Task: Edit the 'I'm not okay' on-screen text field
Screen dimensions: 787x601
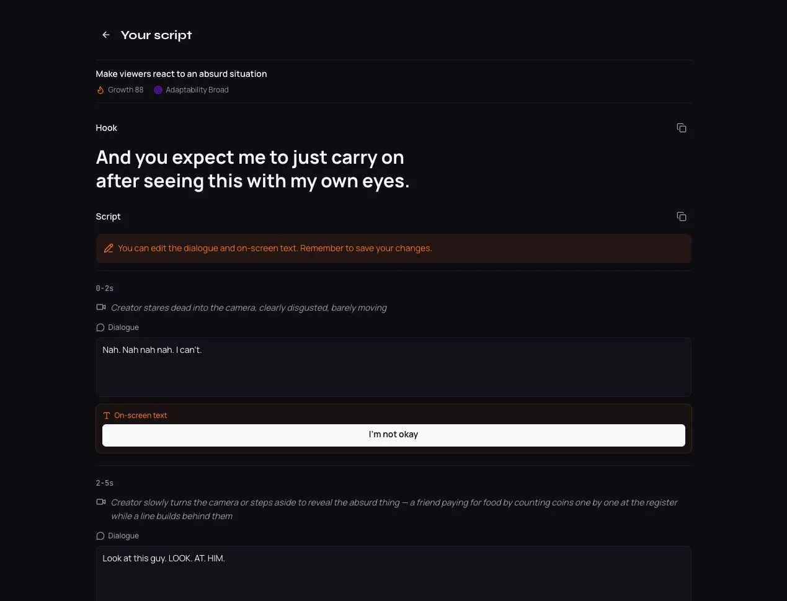Action: coord(393,435)
